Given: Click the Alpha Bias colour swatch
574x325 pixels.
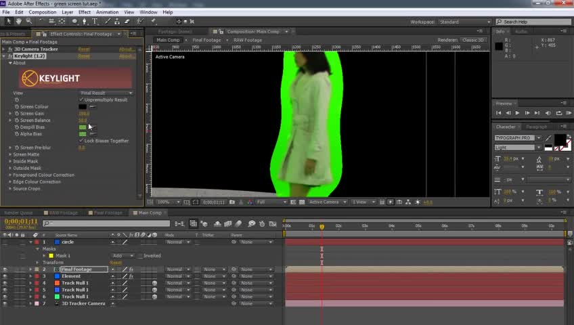Looking at the screenshot, I should pos(83,134).
